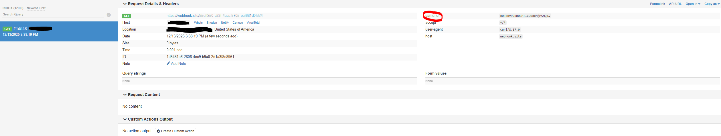Viewport: 721px width, 136px height.
Task: Open the Copy as dropdown
Action: coord(712,4)
